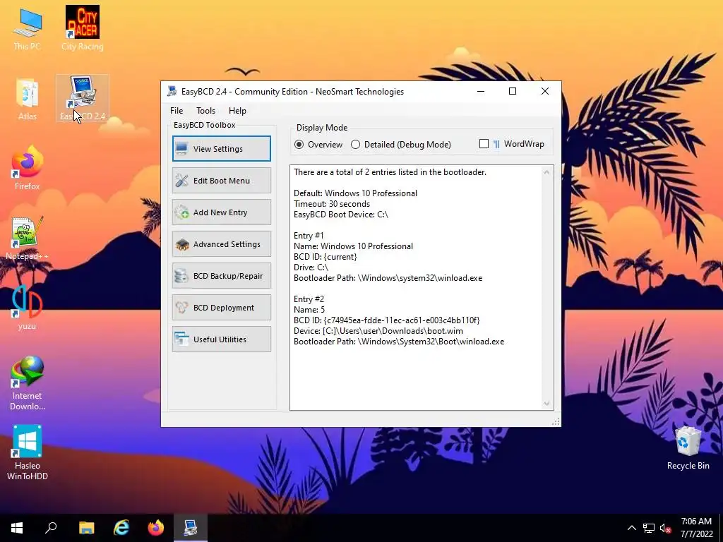Select Internet Download Manager desktop shortcut

28,383
